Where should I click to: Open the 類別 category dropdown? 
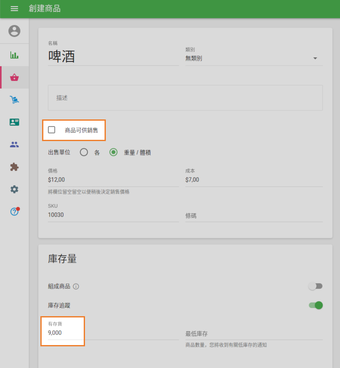click(254, 57)
